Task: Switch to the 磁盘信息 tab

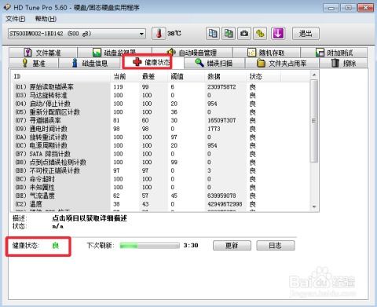Action: [x=90, y=63]
